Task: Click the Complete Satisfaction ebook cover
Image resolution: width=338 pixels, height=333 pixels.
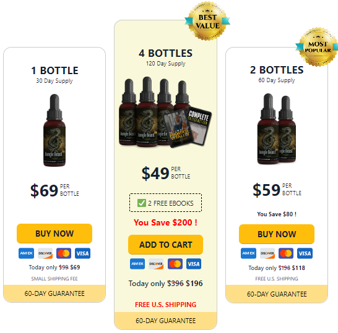Action: (x=199, y=125)
